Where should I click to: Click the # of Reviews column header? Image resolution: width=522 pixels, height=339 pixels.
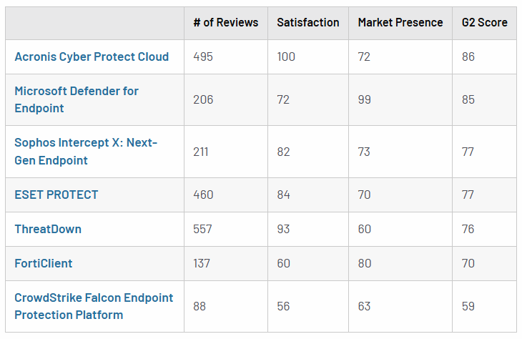(225, 22)
